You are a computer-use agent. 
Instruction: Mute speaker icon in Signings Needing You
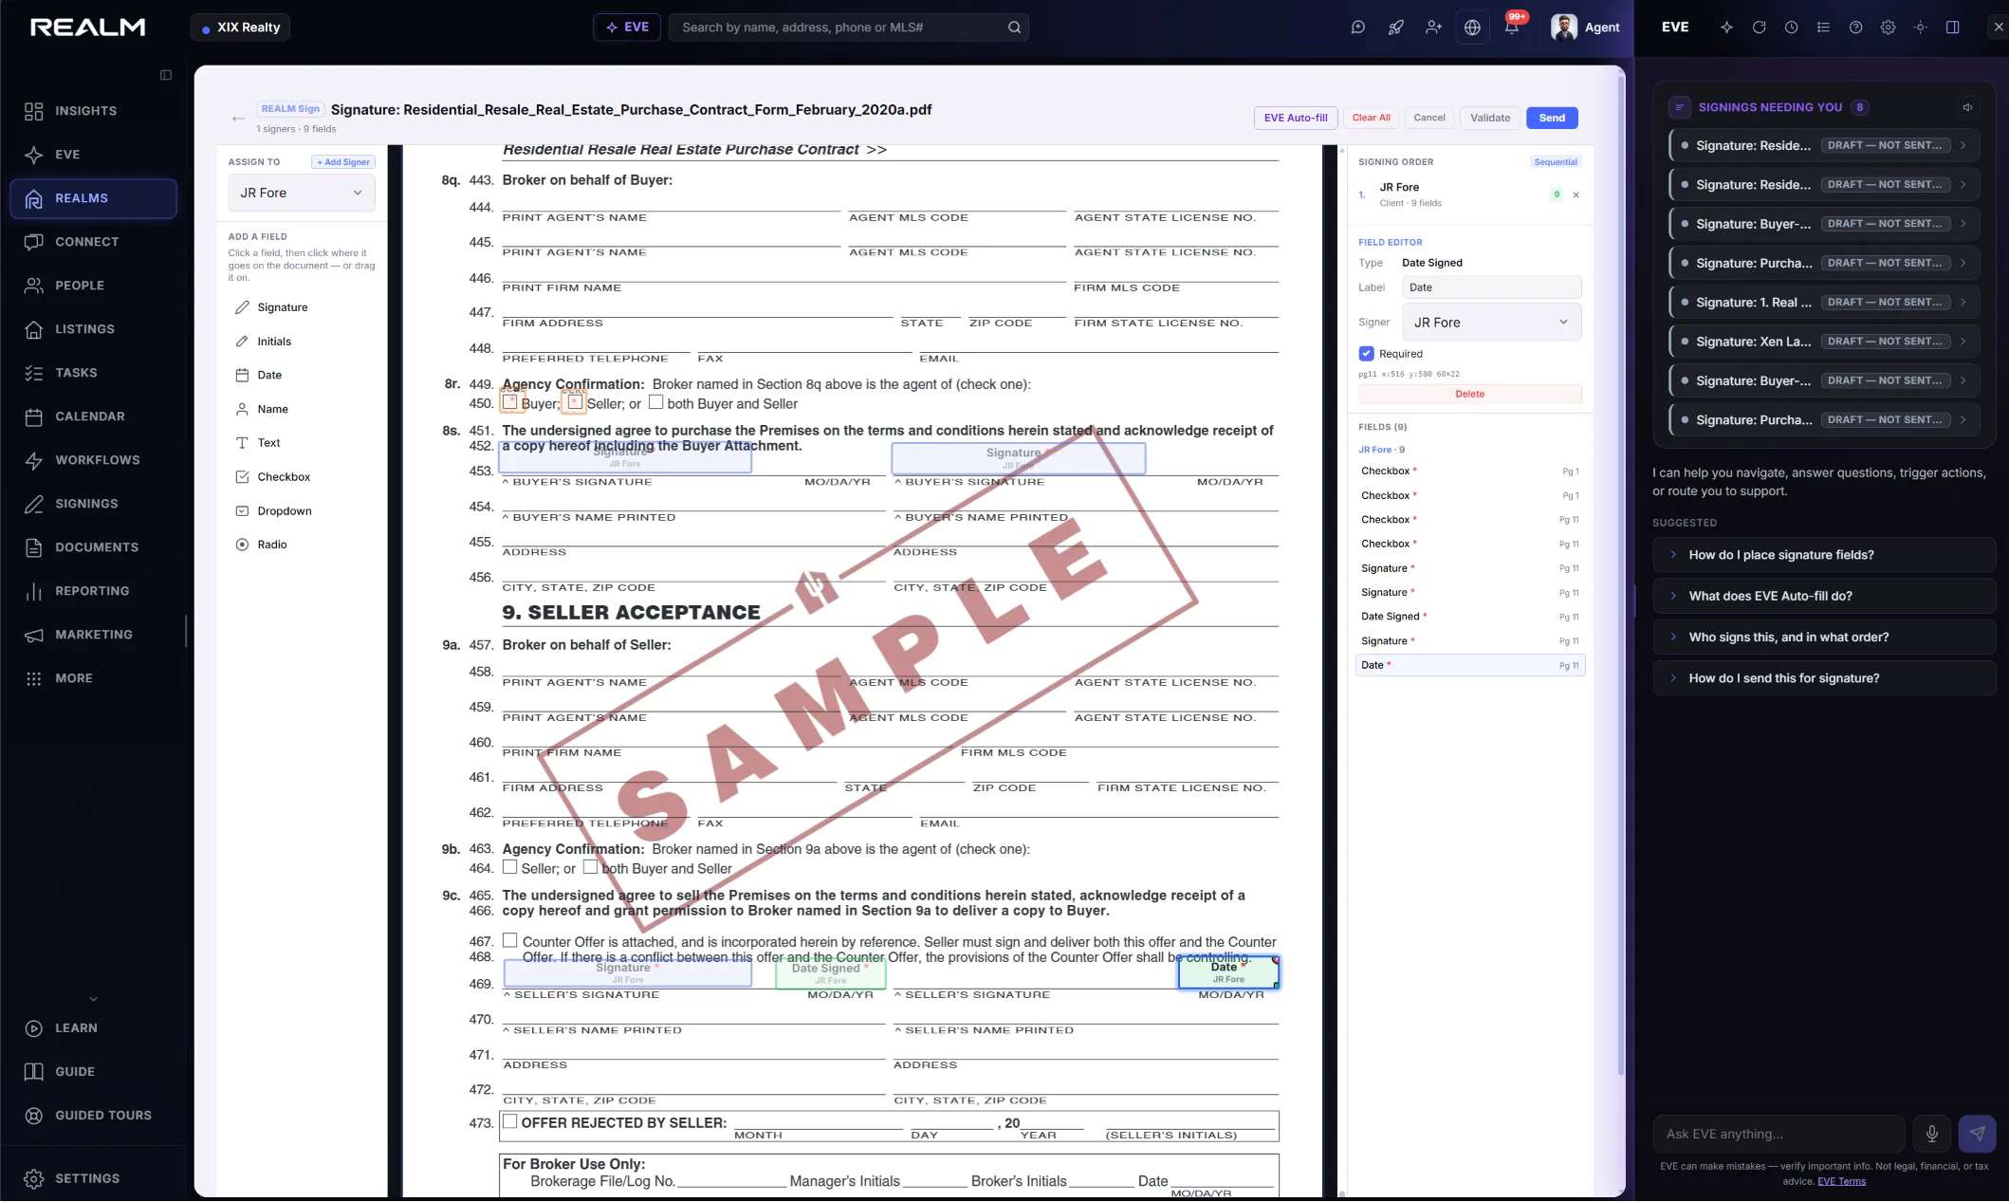pos(1967,107)
